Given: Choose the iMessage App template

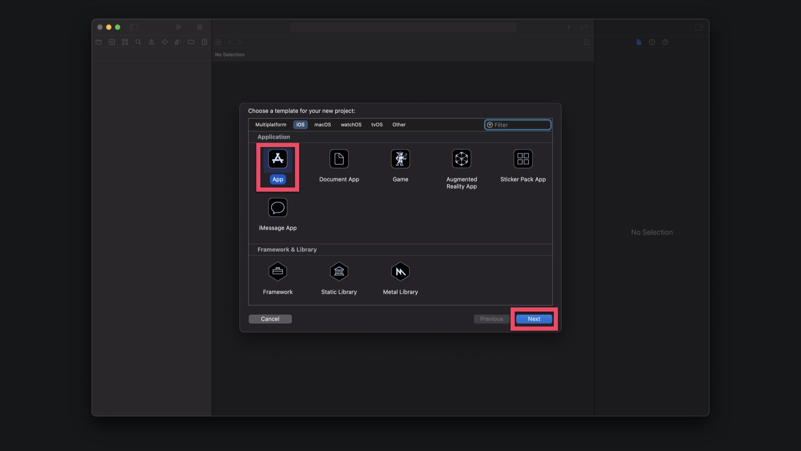Looking at the screenshot, I should click(x=277, y=208).
